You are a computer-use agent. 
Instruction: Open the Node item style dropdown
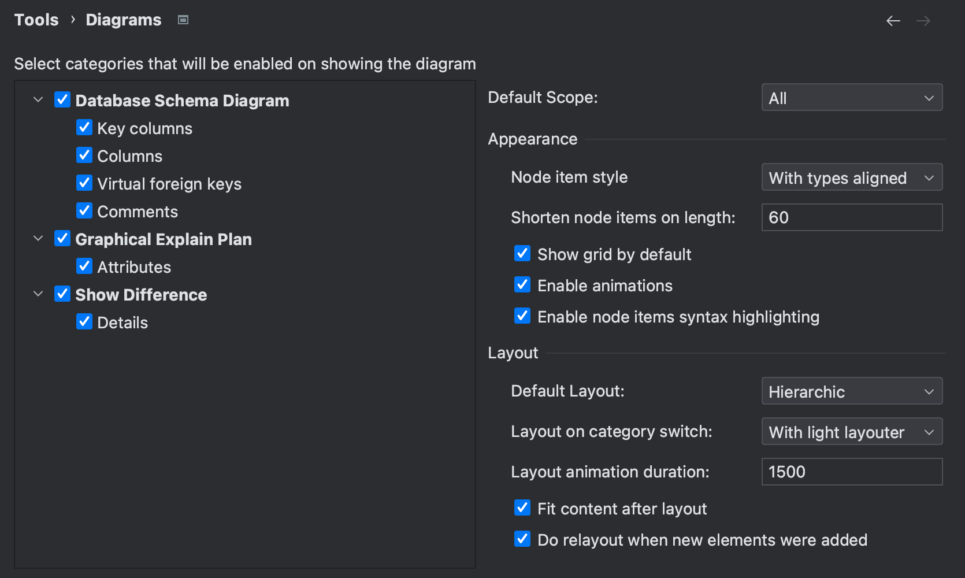click(851, 177)
